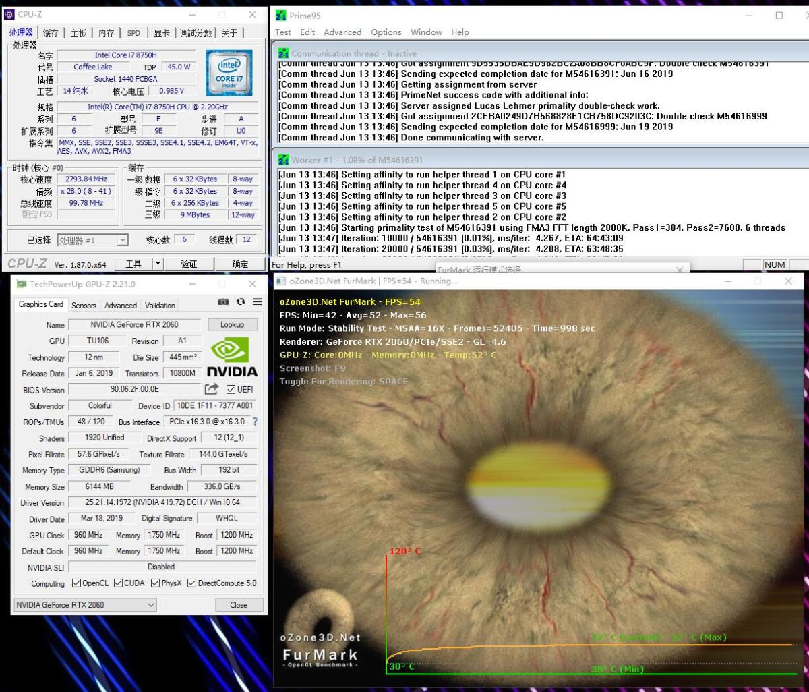Image resolution: width=809 pixels, height=692 pixels.
Task: Click the GPU-Z Name field showing RTX 2060
Action: click(134, 324)
